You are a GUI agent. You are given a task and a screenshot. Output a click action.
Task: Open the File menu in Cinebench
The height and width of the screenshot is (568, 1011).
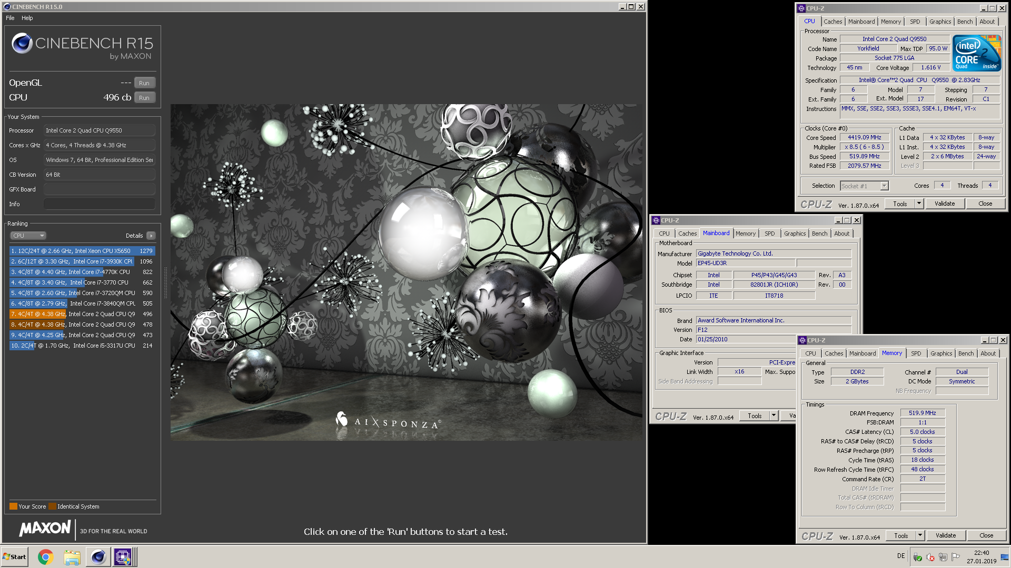tap(10, 18)
